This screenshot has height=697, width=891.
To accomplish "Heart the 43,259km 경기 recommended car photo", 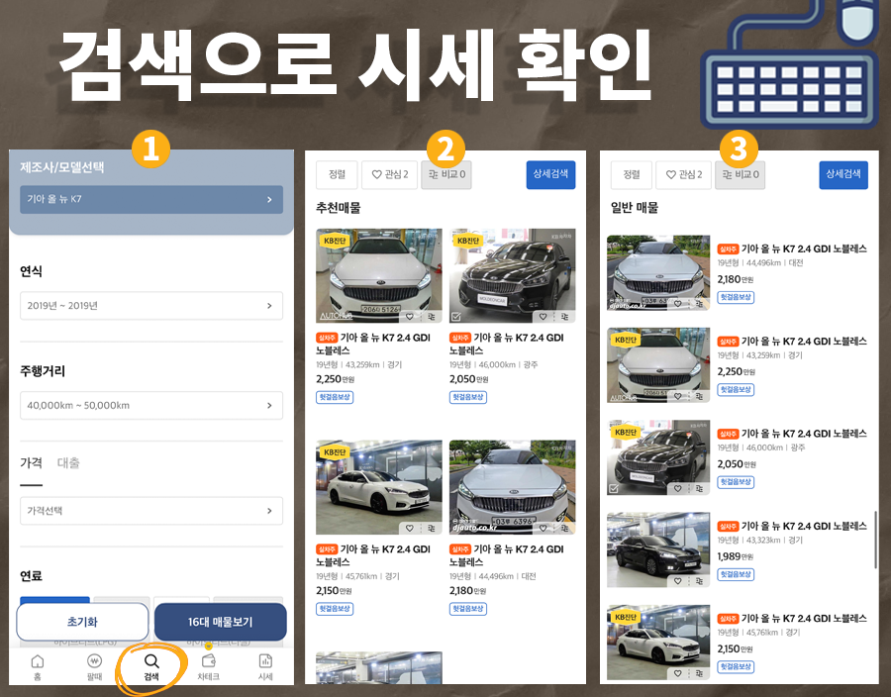I will pyautogui.click(x=410, y=317).
